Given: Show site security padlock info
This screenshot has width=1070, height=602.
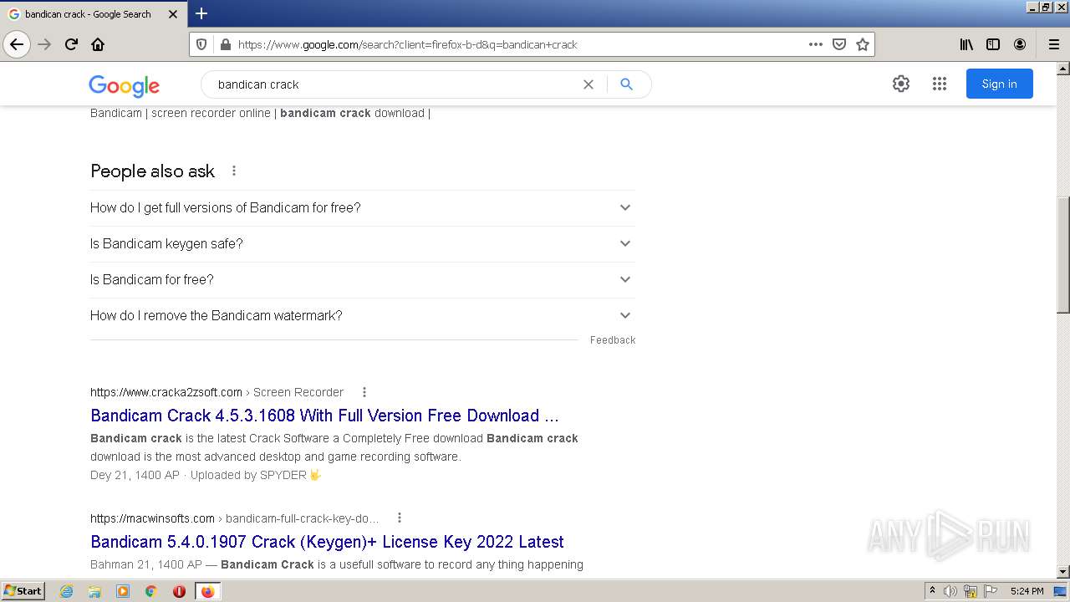Looking at the screenshot, I should click(x=225, y=44).
